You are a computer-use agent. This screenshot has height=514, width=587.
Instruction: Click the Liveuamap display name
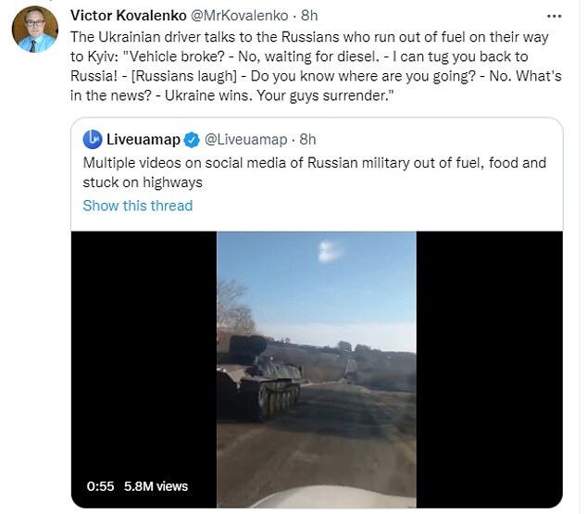145,140
